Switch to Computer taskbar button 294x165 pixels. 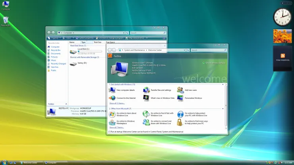pos(56,163)
